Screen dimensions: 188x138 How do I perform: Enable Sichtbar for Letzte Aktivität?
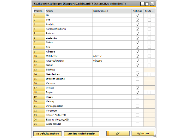pos(137,124)
